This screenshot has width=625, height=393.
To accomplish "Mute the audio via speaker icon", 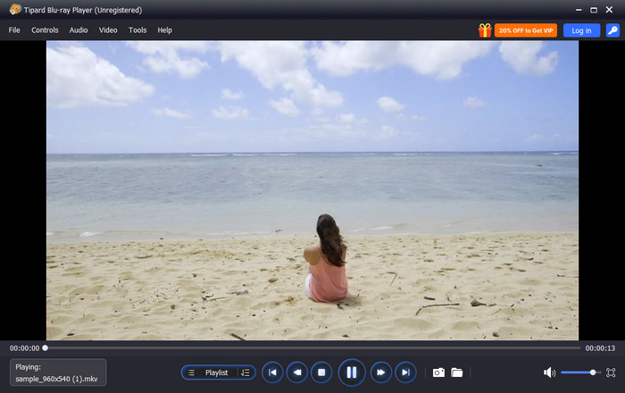I will (x=549, y=372).
